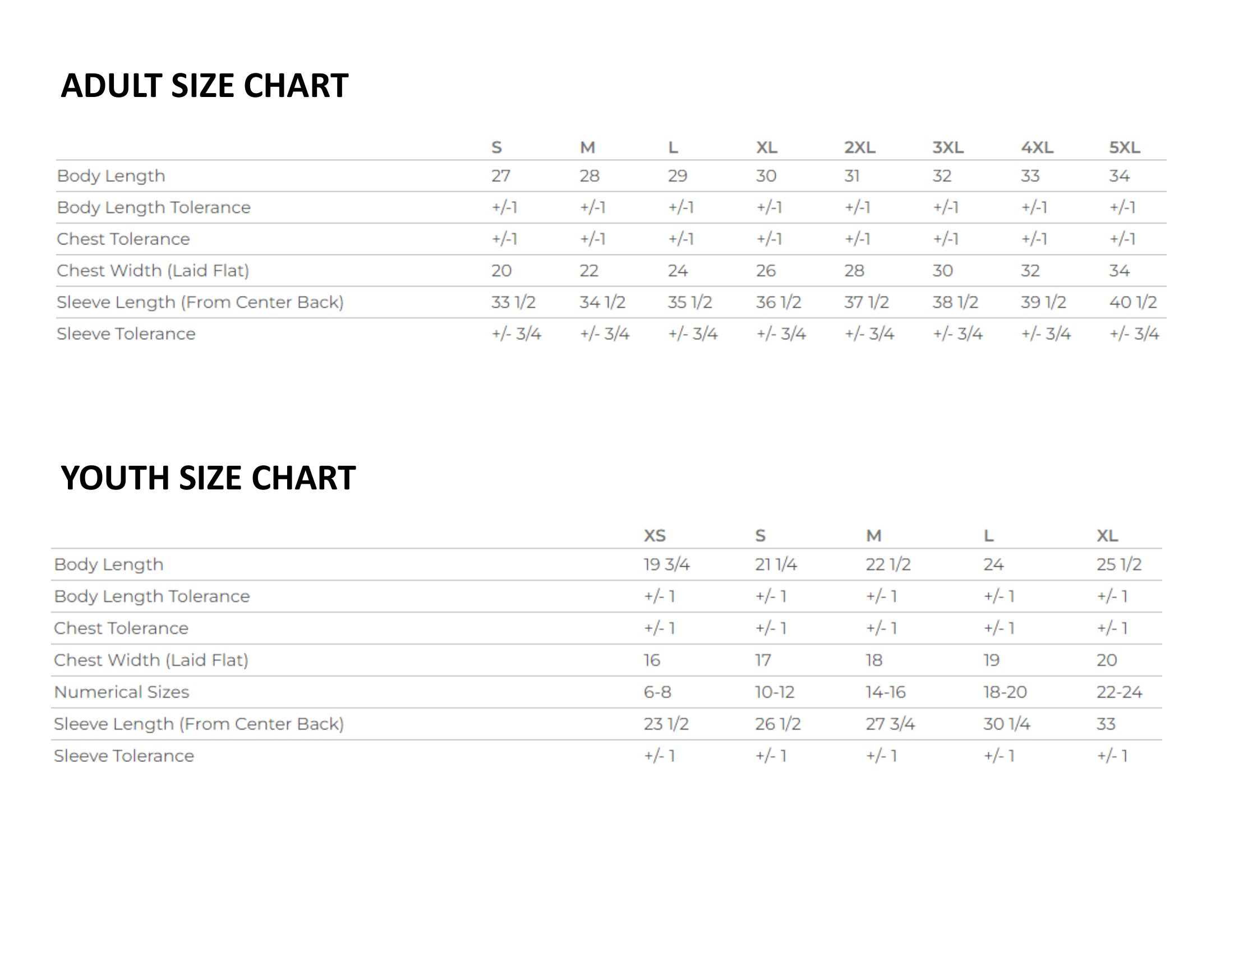Click the YOUTH SIZE CHART heading
This screenshot has height=953, width=1234.
(x=209, y=478)
